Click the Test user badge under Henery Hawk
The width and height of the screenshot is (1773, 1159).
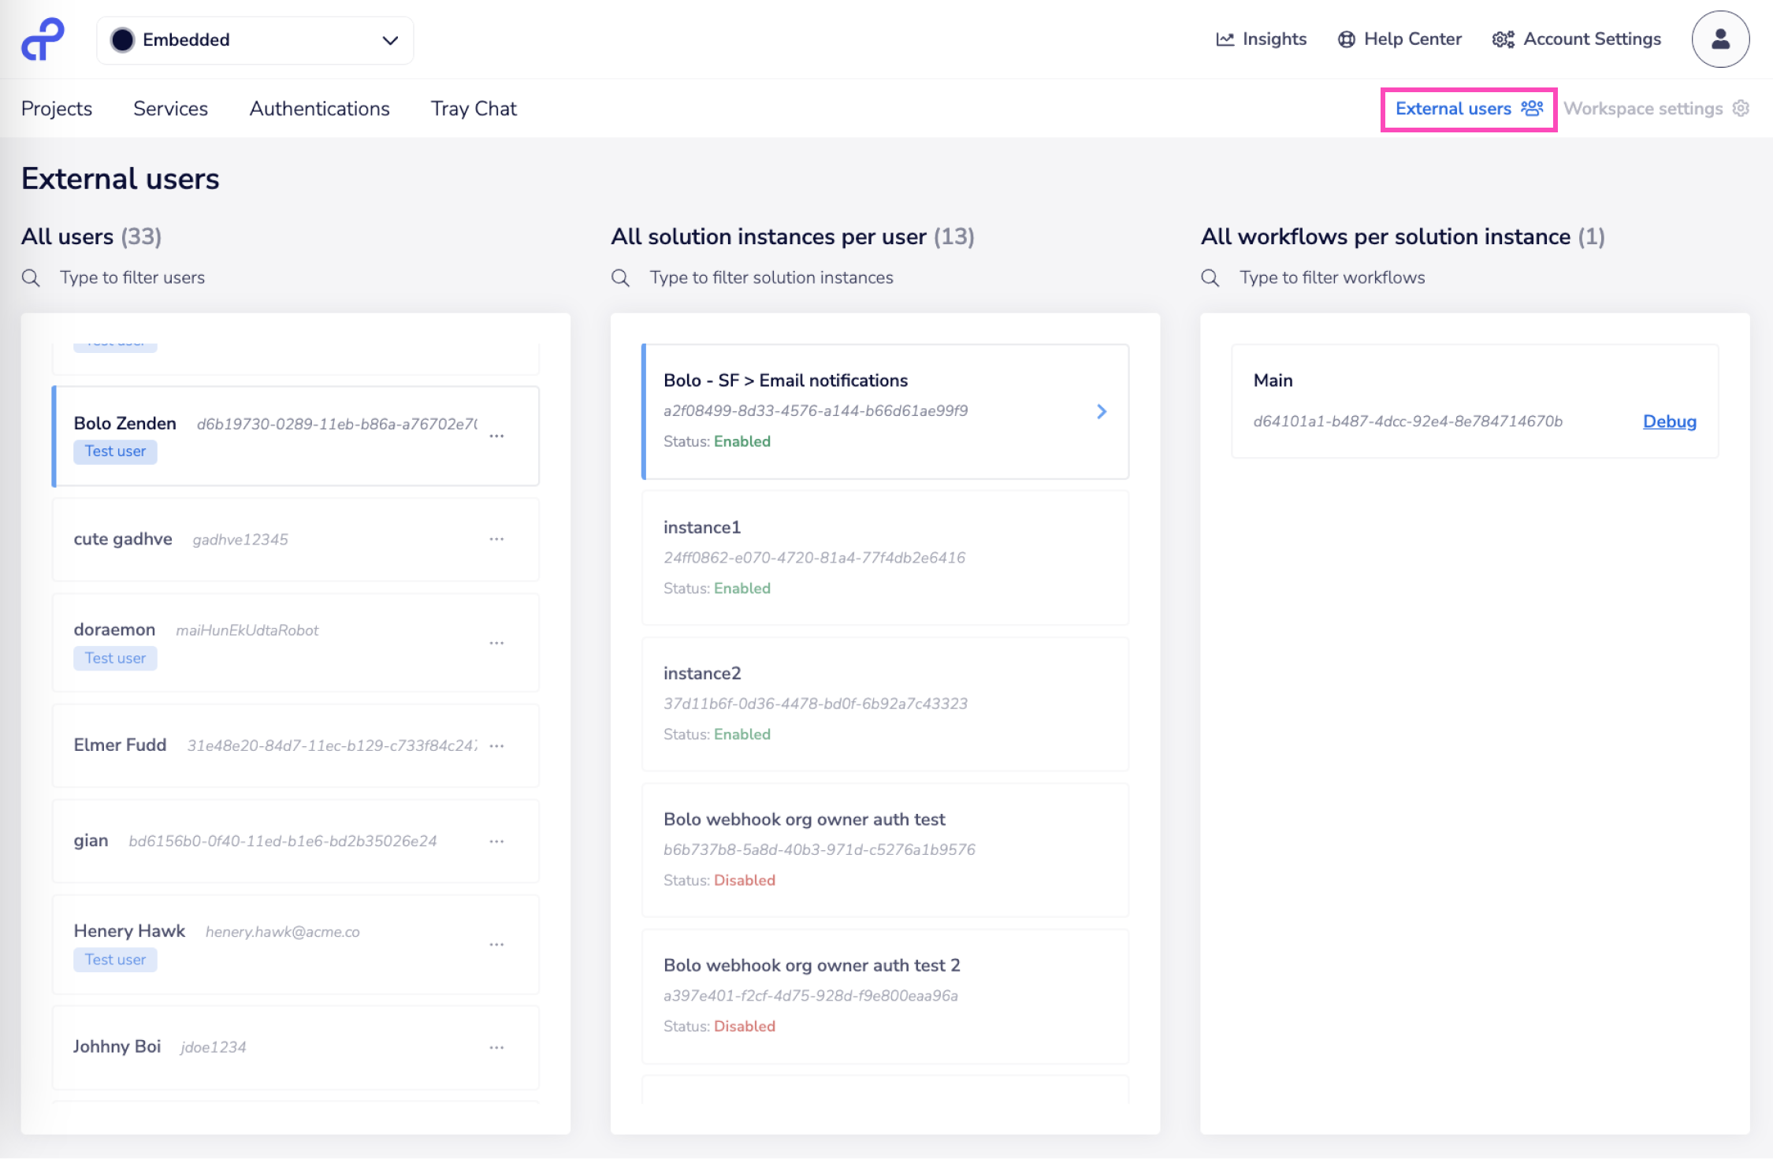point(115,959)
